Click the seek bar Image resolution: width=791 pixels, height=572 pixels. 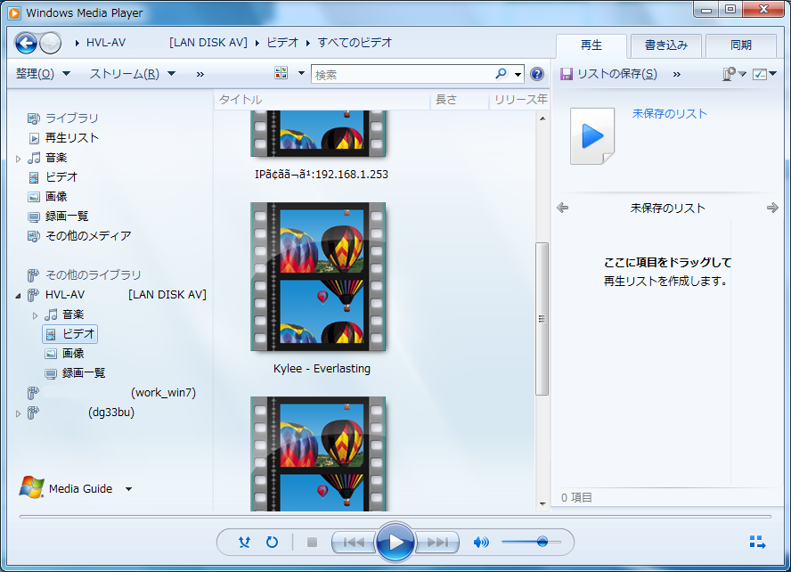pyautogui.click(x=395, y=517)
